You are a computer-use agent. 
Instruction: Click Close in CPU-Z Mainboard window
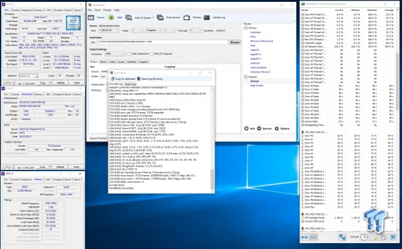click(77, 167)
